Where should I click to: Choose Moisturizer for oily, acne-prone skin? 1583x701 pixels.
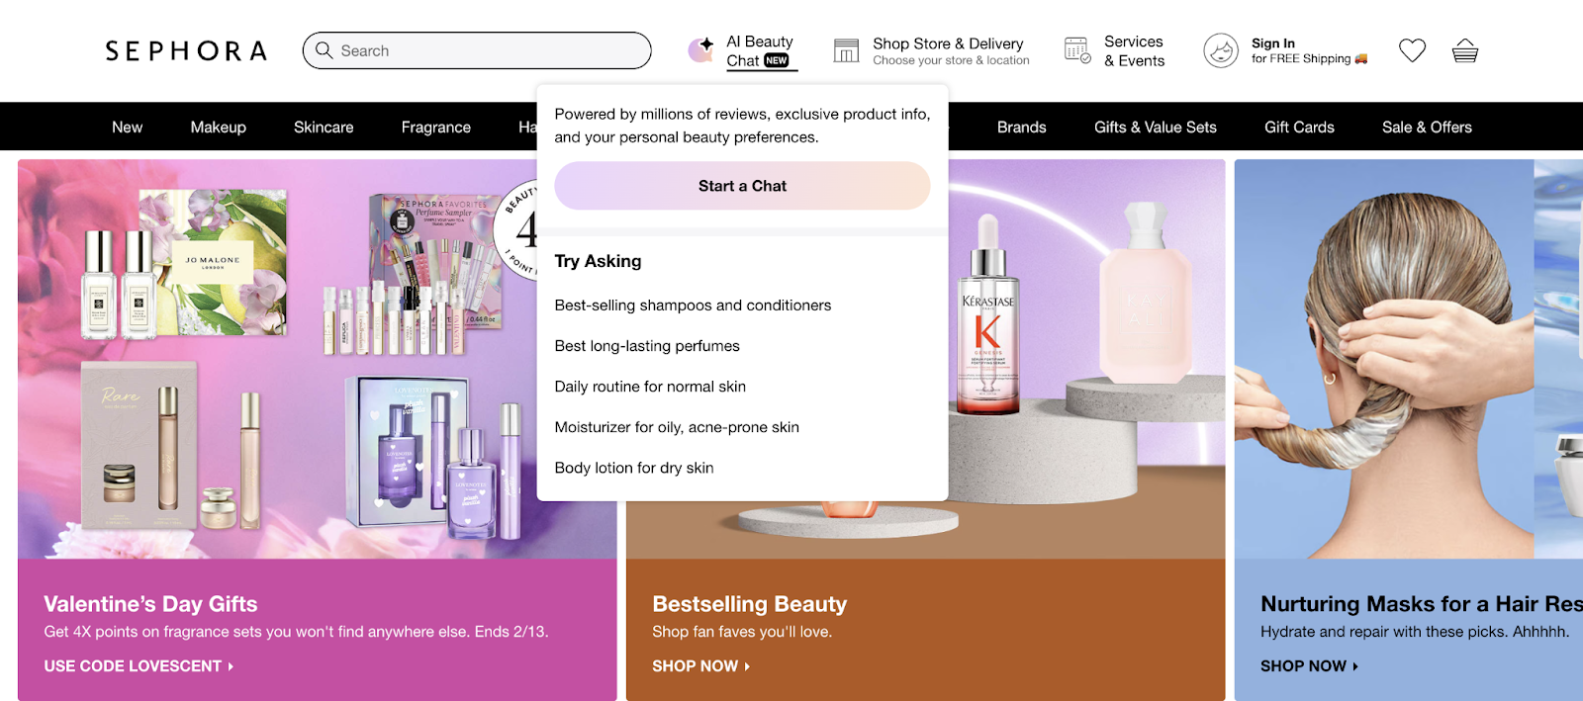coord(677,427)
